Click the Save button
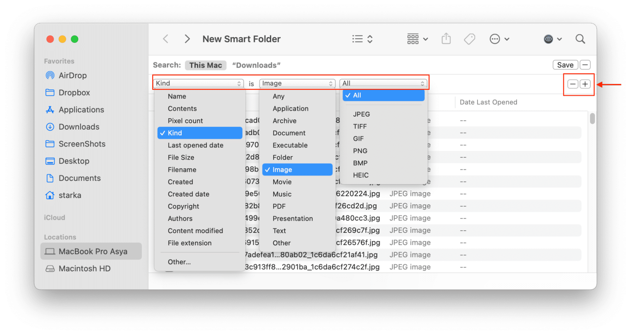The height and width of the screenshot is (335, 631). coord(565,65)
